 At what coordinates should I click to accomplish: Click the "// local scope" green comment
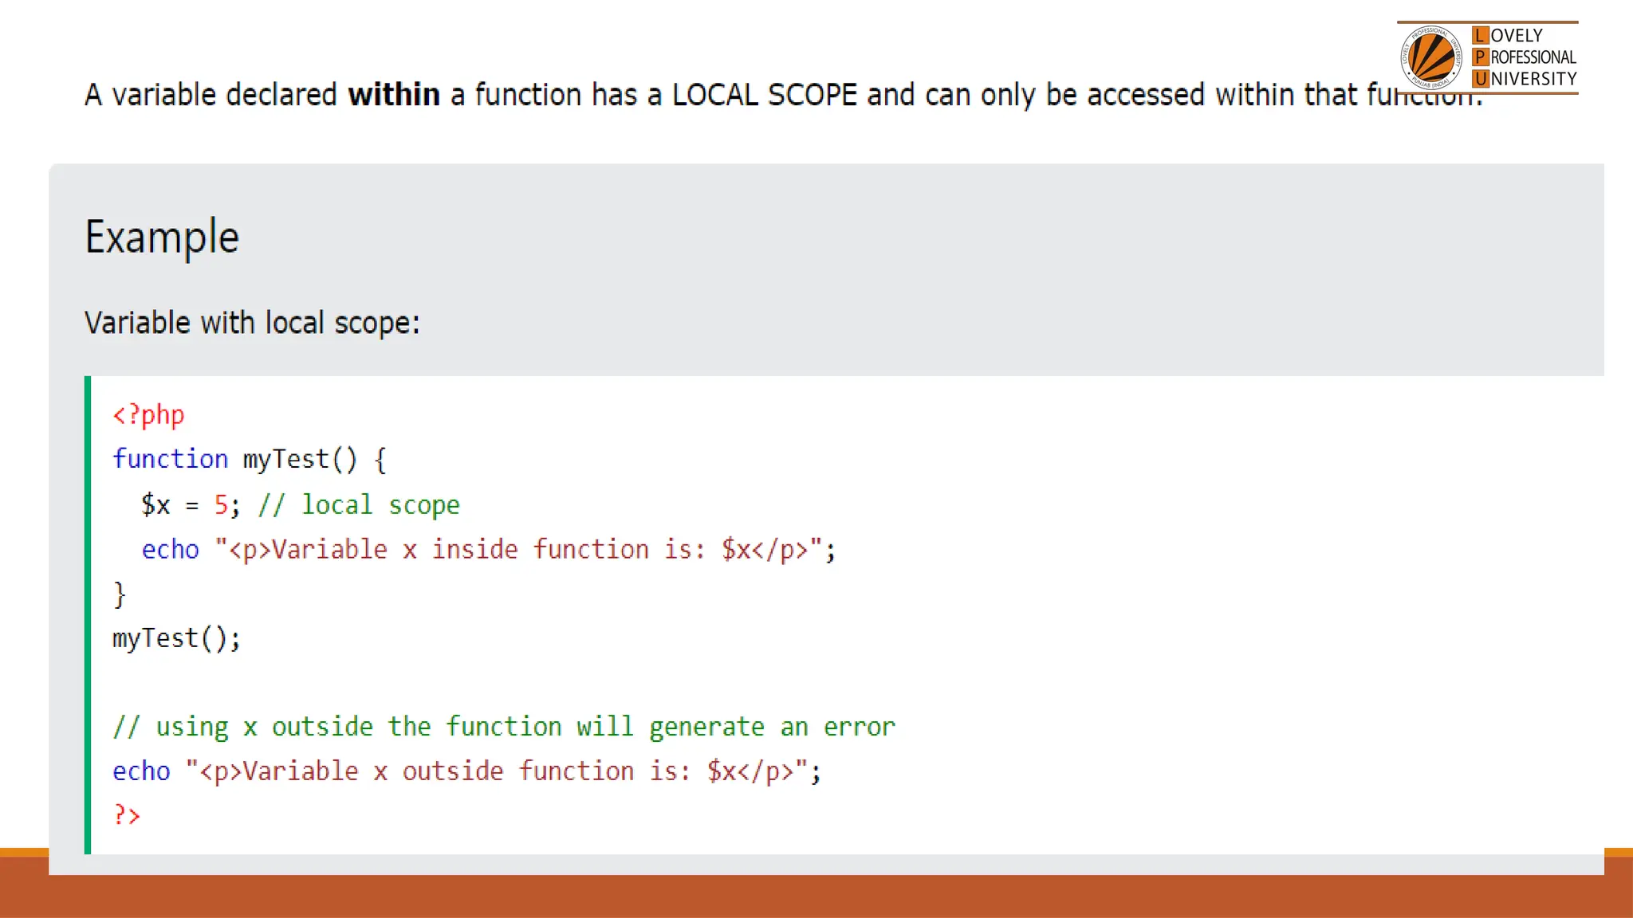pyautogui.click(x=359, y=504)
